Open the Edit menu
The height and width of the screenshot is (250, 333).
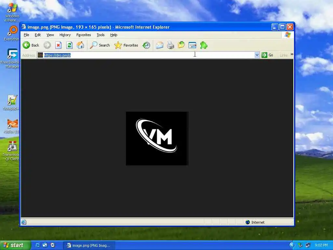tap(38, 35)
